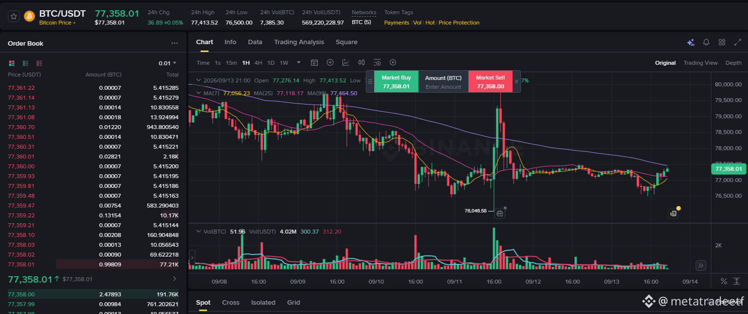Image resolution: width=748 pixels, height=314 pixels.
Task: Open the technical indicators icon
Action: (x=346, y=62)
